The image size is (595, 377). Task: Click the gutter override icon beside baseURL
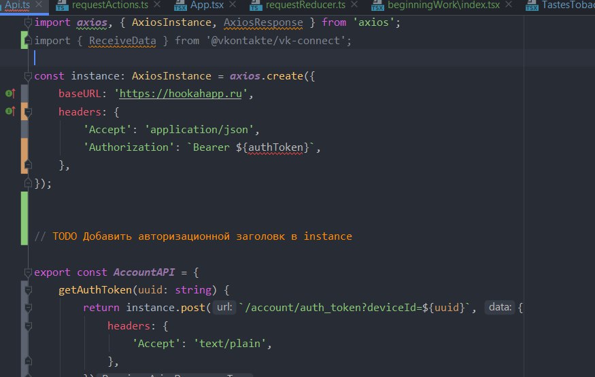tap(11, 93)
